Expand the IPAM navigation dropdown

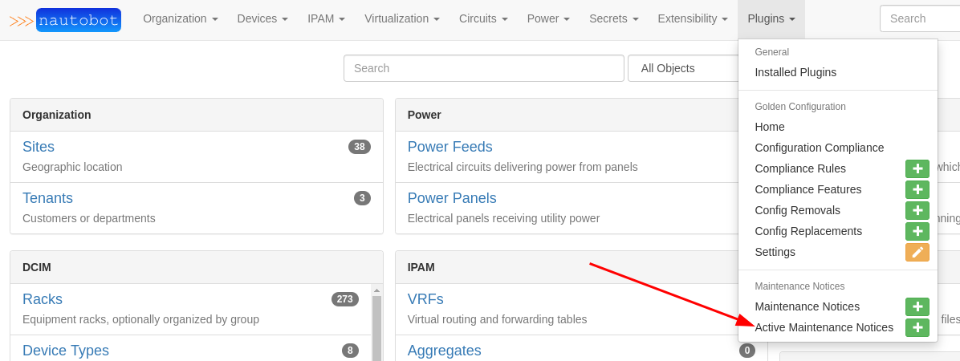[x=326, y=18]
